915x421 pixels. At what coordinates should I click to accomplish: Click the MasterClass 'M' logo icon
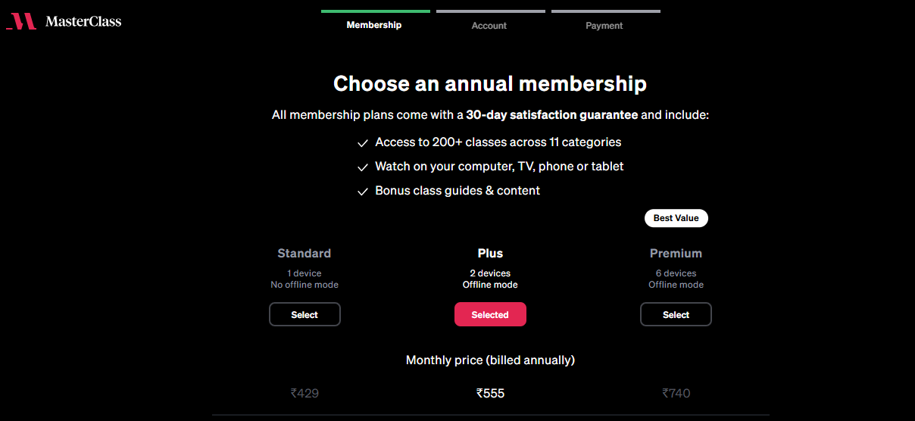click(21, 21)
